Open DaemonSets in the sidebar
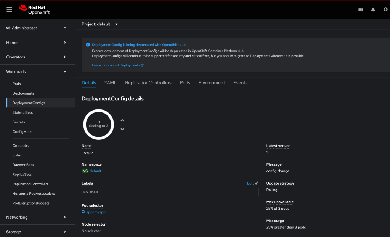390x237 pixels. (x=23, y=164)
